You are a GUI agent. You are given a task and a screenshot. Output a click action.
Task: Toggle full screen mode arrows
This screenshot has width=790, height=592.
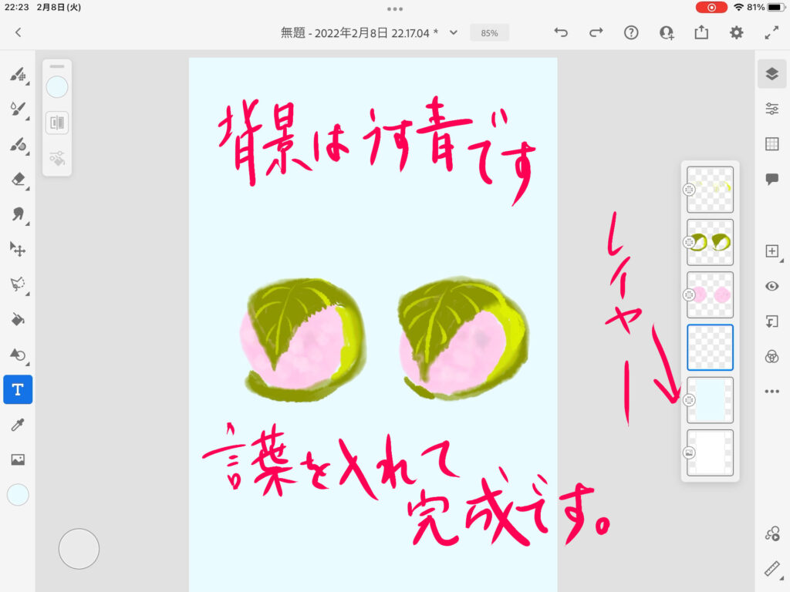771,32
